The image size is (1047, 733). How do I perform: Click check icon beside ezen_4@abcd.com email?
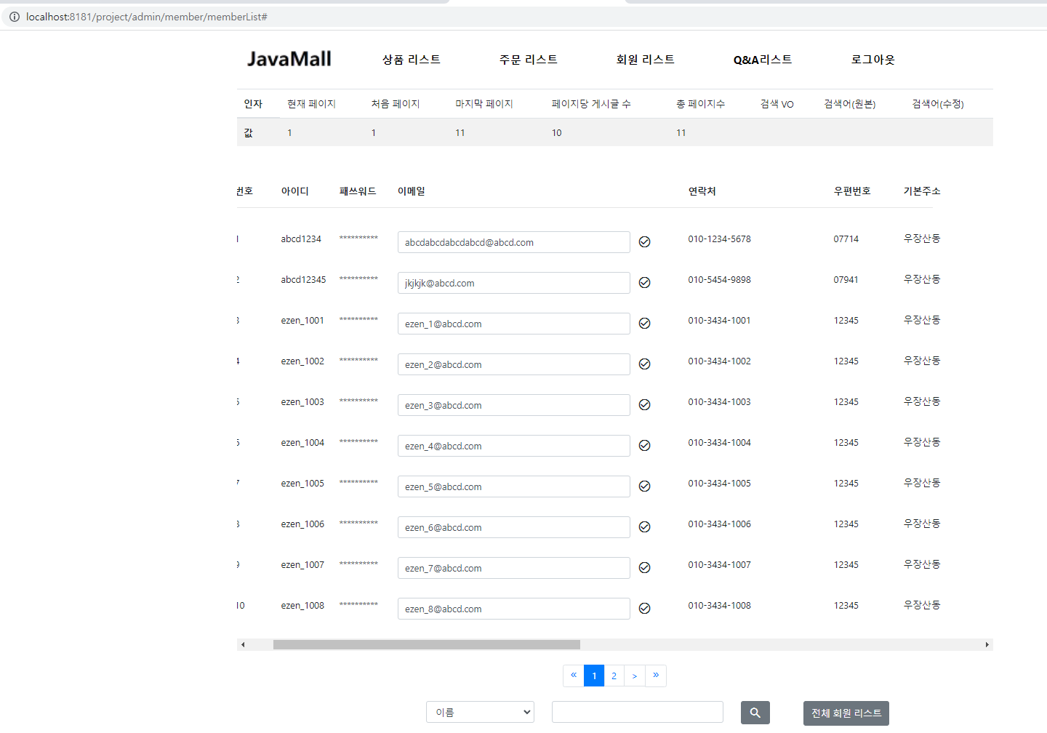pyautogui.click(x=644, y=446)
